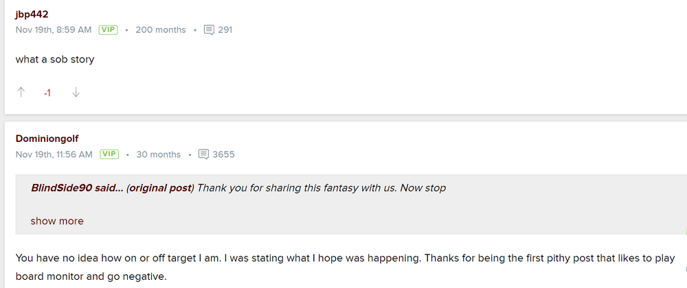The width and height of the screenshot is (687, 288).
Task: Click jbp442's green VIP badge
Action: coord(108,30)
